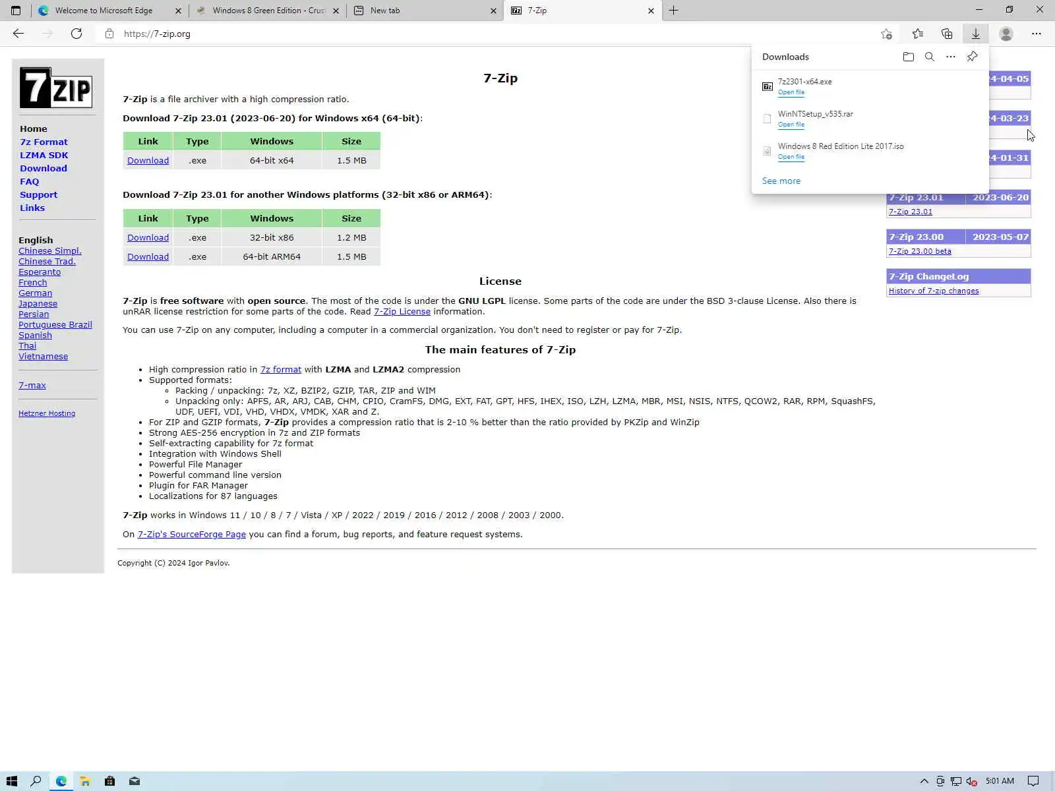Open Microsoft Store from taskbar
This screenshot has width=1055, height=791.
point(109,781)
